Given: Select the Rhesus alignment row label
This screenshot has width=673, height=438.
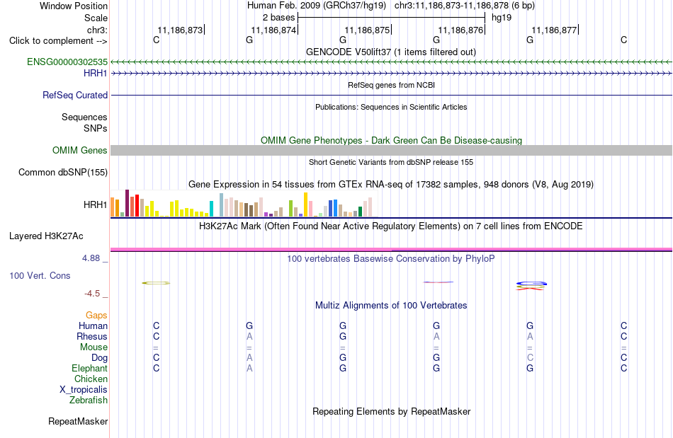Looking at the screenshot, I should click(x=92, y=336).
